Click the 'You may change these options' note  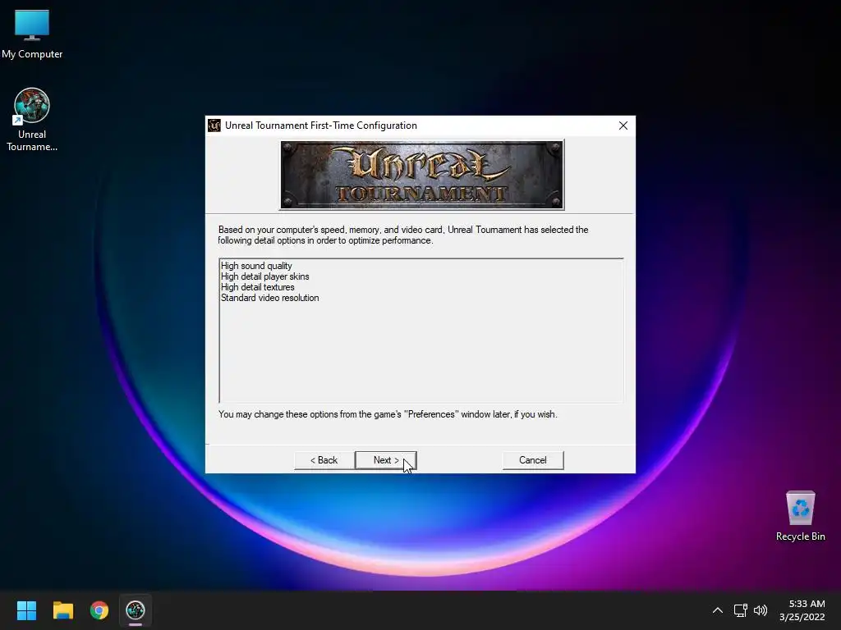[388, 414]
